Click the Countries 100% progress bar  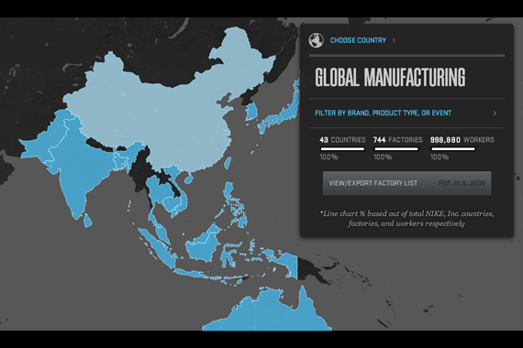342,149
